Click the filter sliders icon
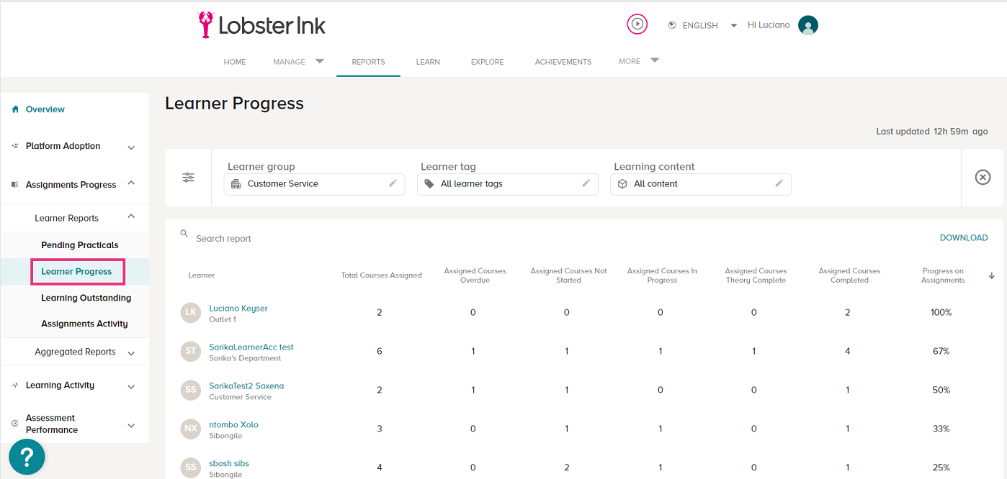Viewport: 1007px width, 479px height. [x=188, y=178]
